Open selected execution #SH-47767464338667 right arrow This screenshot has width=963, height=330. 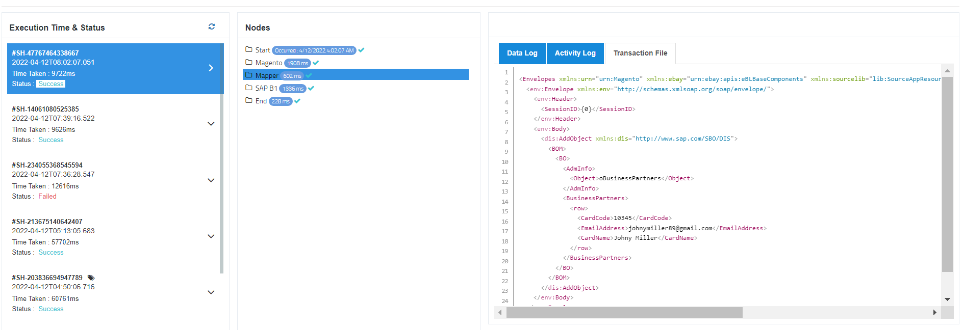pyautogui.click(x=211, y=68)
